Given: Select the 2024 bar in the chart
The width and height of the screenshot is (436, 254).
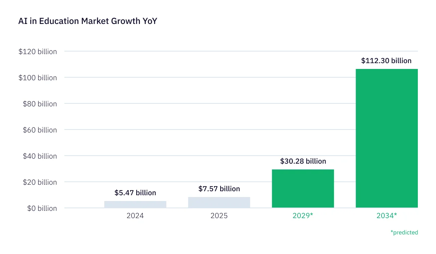Looking at the screenshot, I should 135,204.
